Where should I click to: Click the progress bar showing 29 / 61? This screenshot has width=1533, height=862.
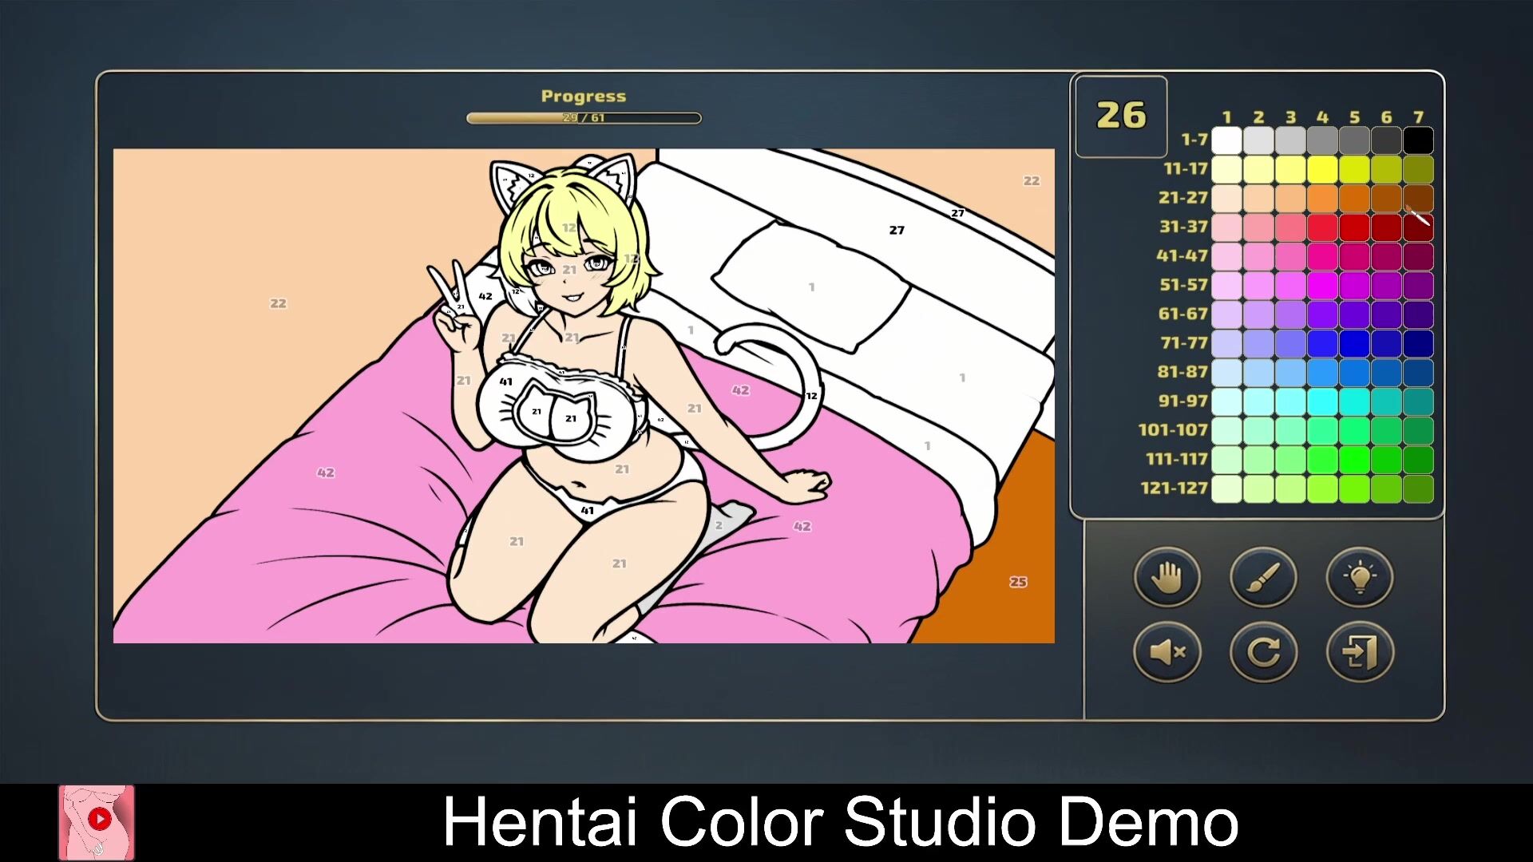click(584, 118)
